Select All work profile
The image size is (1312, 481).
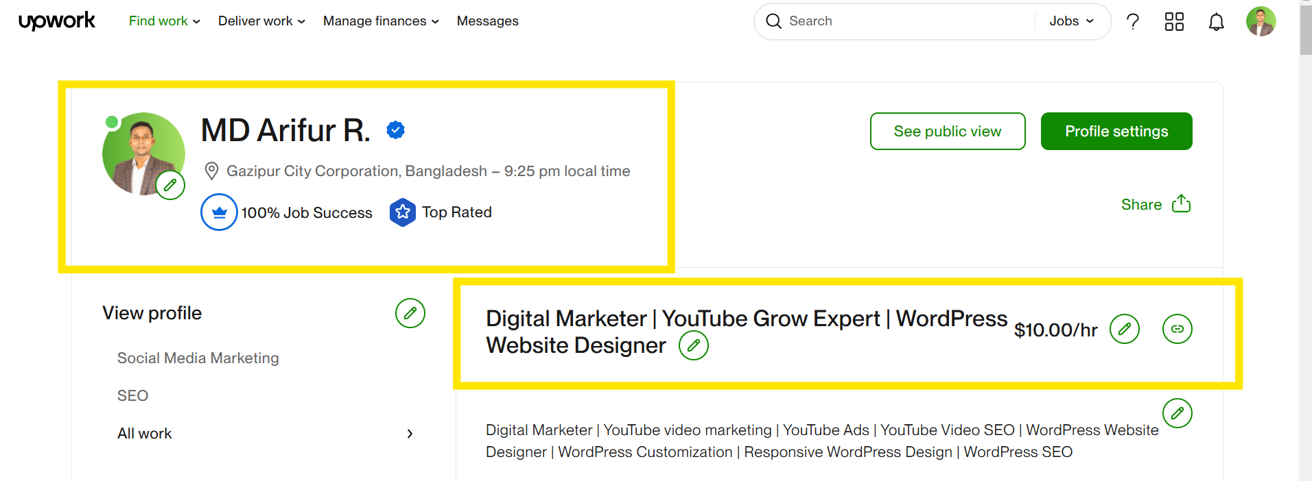pyautogui.click(x=145, y=433)
